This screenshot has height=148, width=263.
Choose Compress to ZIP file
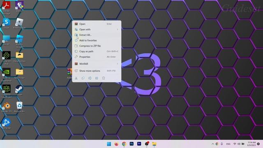(x=97, y=46)
